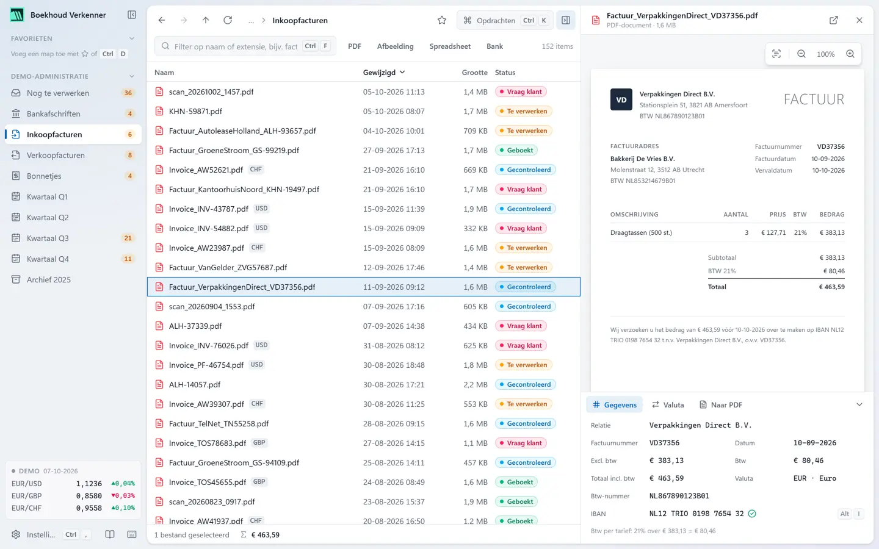This screenshot has height=549, width=879.
Task: Close the invoice preview panel
Action: [x=859, y=20]
